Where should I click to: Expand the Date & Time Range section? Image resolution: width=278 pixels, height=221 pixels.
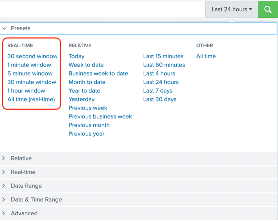pyautogui.click(x=138, y=200)
